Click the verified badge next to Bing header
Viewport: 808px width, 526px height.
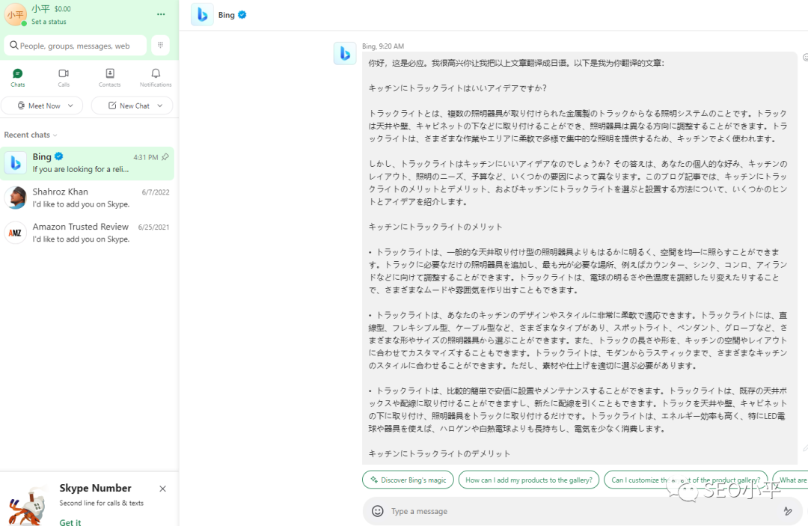(x=242, y=15)
